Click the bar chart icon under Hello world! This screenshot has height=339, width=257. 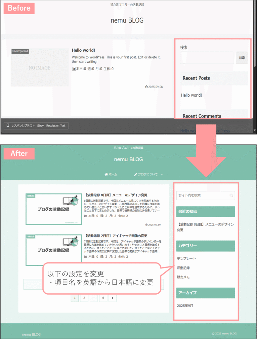click(x=74, y=69)
